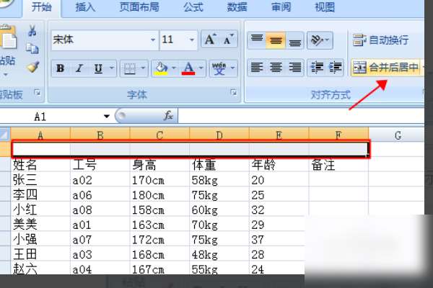433x288 pixels.
Task: Click the 自动换行 wrap text button
Action: click(381, 40)
